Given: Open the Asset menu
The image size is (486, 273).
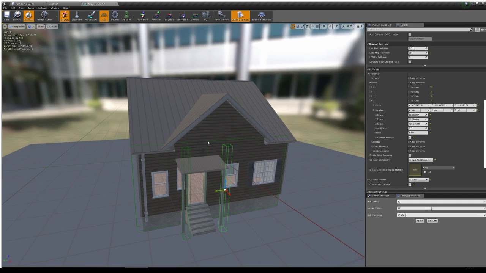Looking at the screenshot, I should click(x=22, y=8).
